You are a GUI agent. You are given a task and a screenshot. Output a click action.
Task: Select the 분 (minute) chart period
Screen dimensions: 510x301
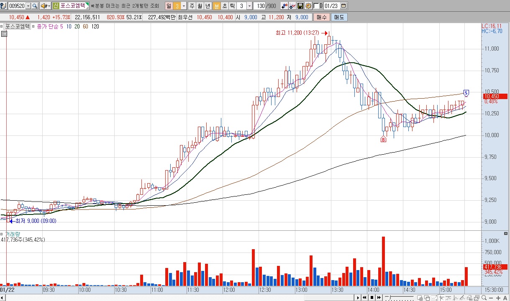coord(216,6)
